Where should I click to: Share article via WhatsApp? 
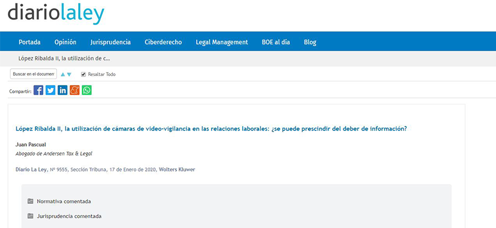coord(87,90)
